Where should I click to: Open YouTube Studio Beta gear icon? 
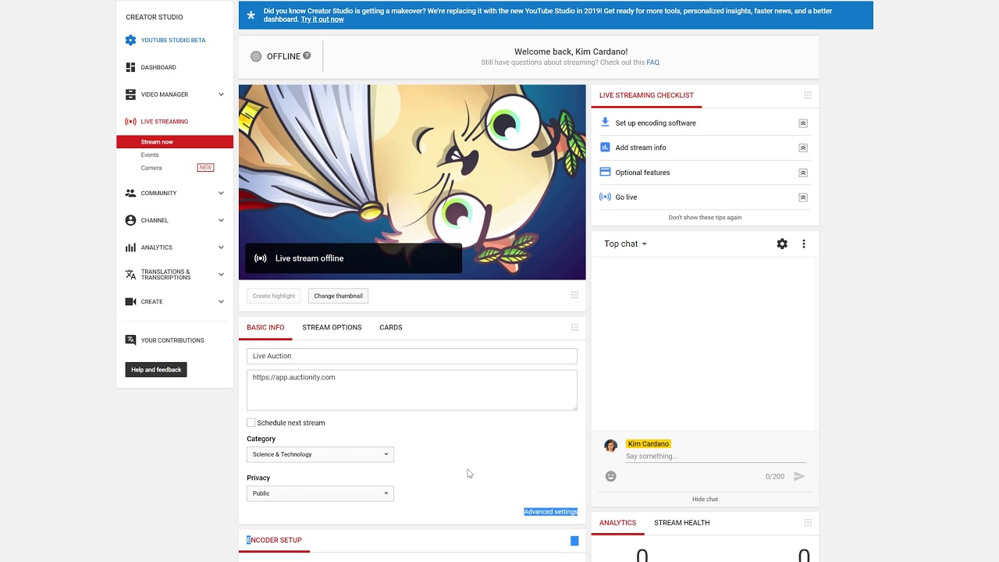point(130,40)
